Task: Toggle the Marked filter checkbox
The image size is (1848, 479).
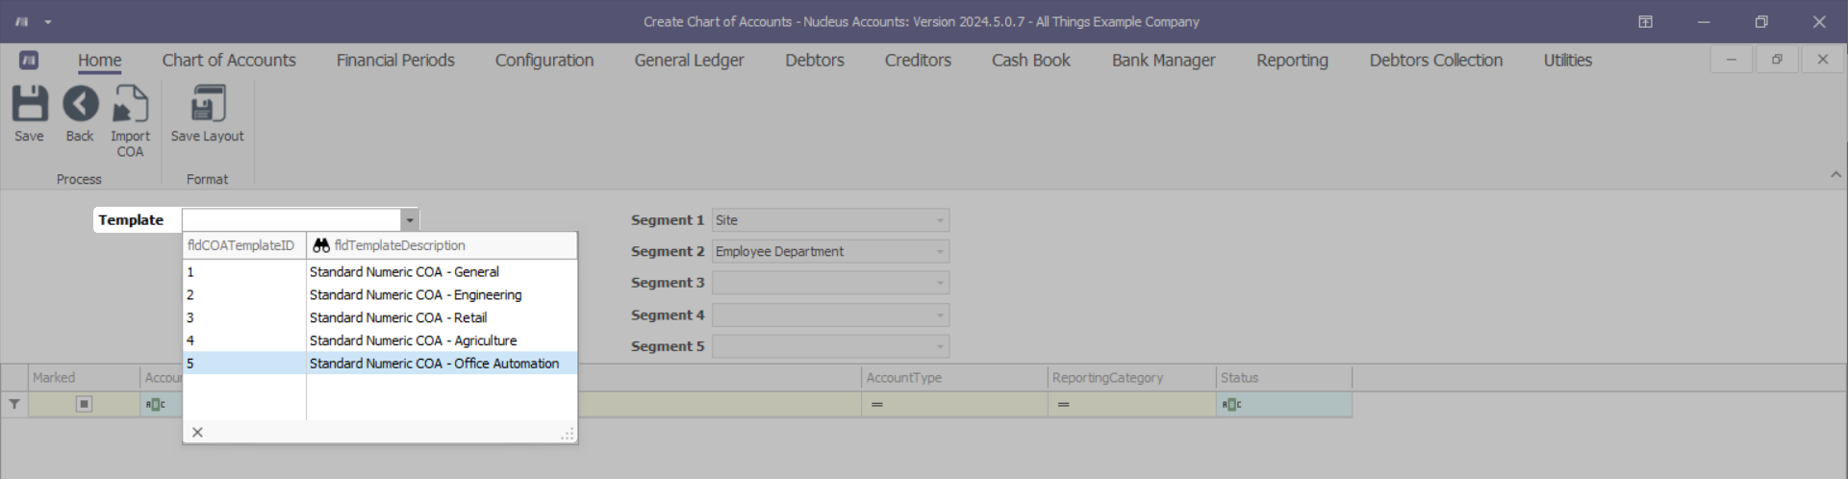Action: click(x=84, y=404)
